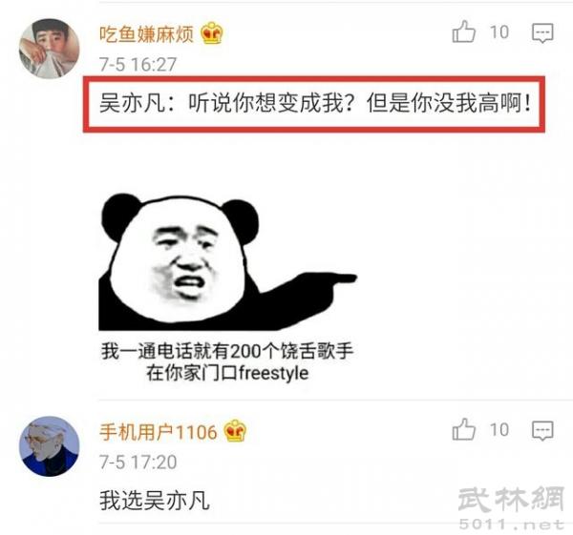Select the comment text 我选吴亦凡
The height and width of the screenshot is (535, 573).
(155, 501)
